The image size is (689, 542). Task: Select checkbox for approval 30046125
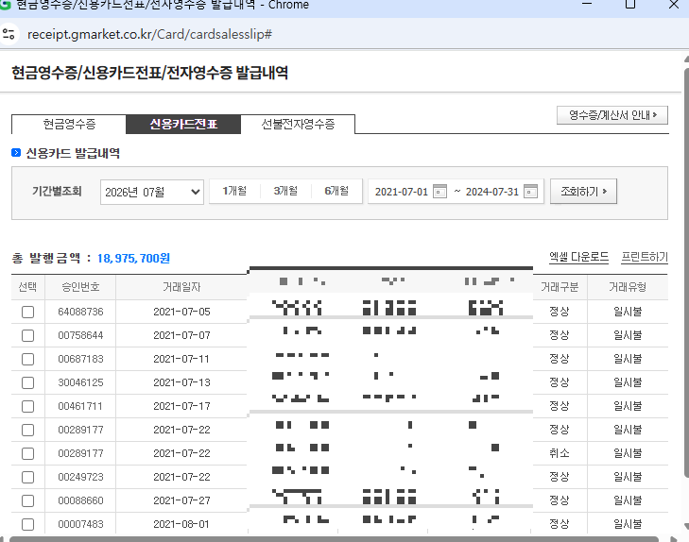coord(27,383)
